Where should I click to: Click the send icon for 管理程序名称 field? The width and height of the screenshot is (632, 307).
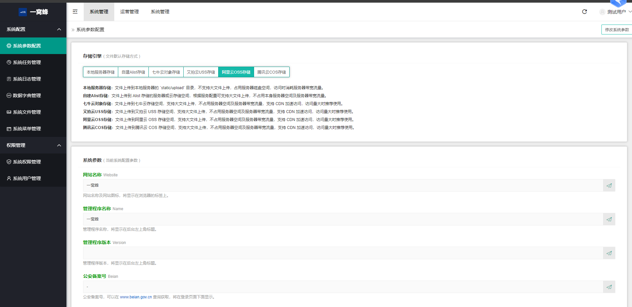pyautogui.click(x=609, y=219)
